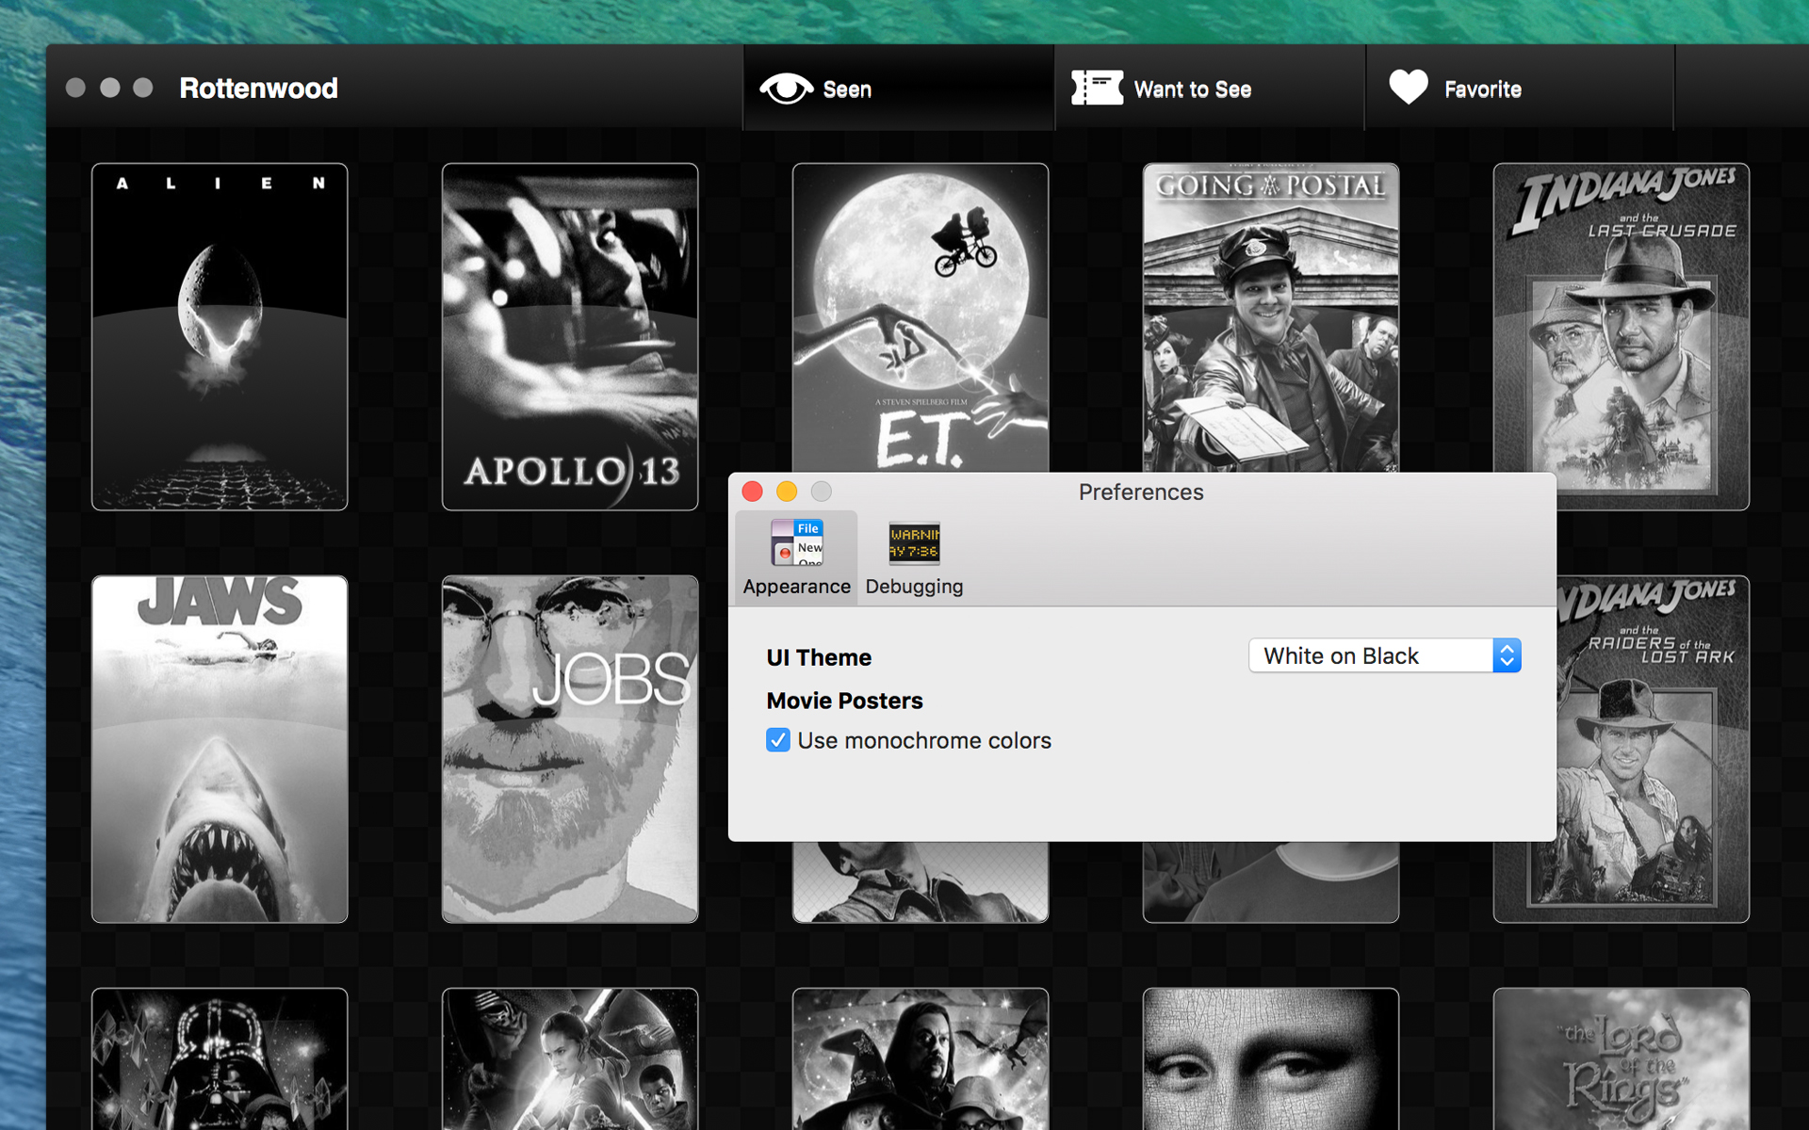Switch to the Seen tab label
The height and width of the screenshot is (1130, 1809).
[847, 89]
